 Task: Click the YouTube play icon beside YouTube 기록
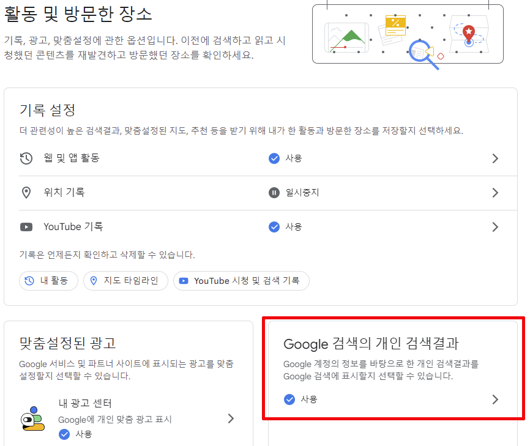click(26, 227)
